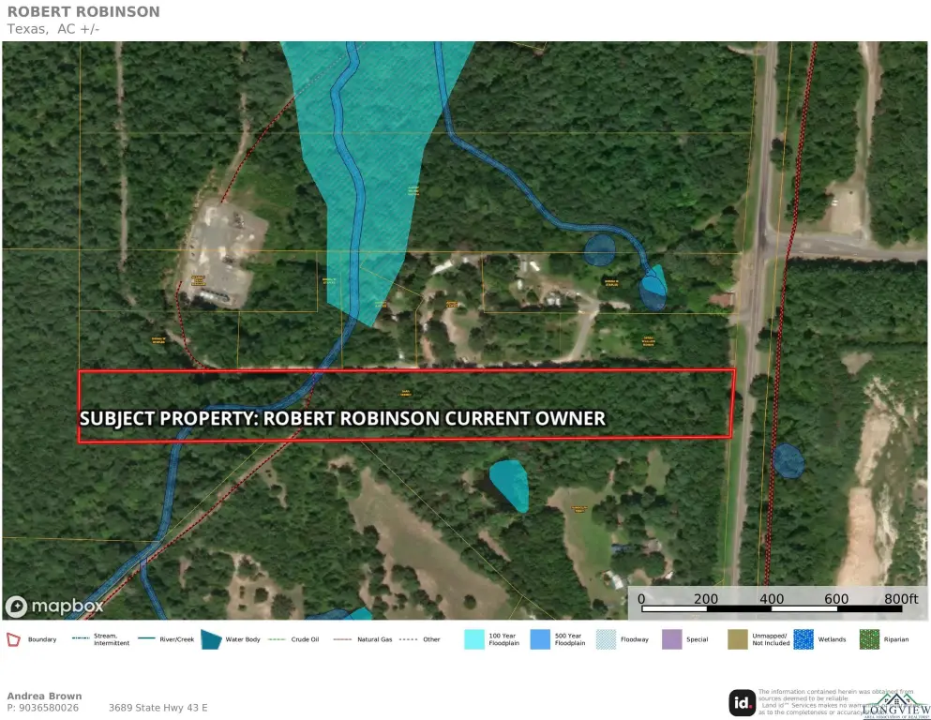Click the Floodway hatched legend icon
This screenshot has width=931, height=720.
[x=607, y=639]
